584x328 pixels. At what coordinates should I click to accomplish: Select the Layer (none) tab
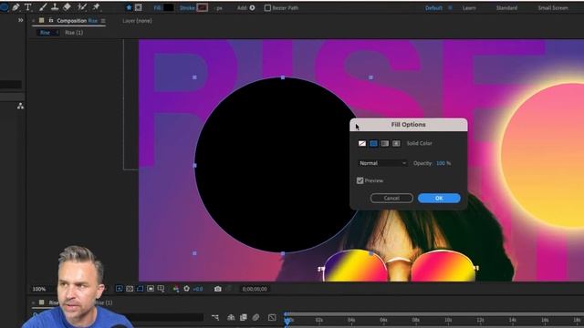[137, 21]
